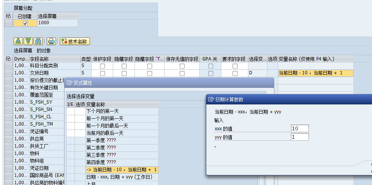Click the 变式属性 dialog title bar
The height and width of the screenshot is (185, 372).
pyautogui.click(x=169, y=83)
